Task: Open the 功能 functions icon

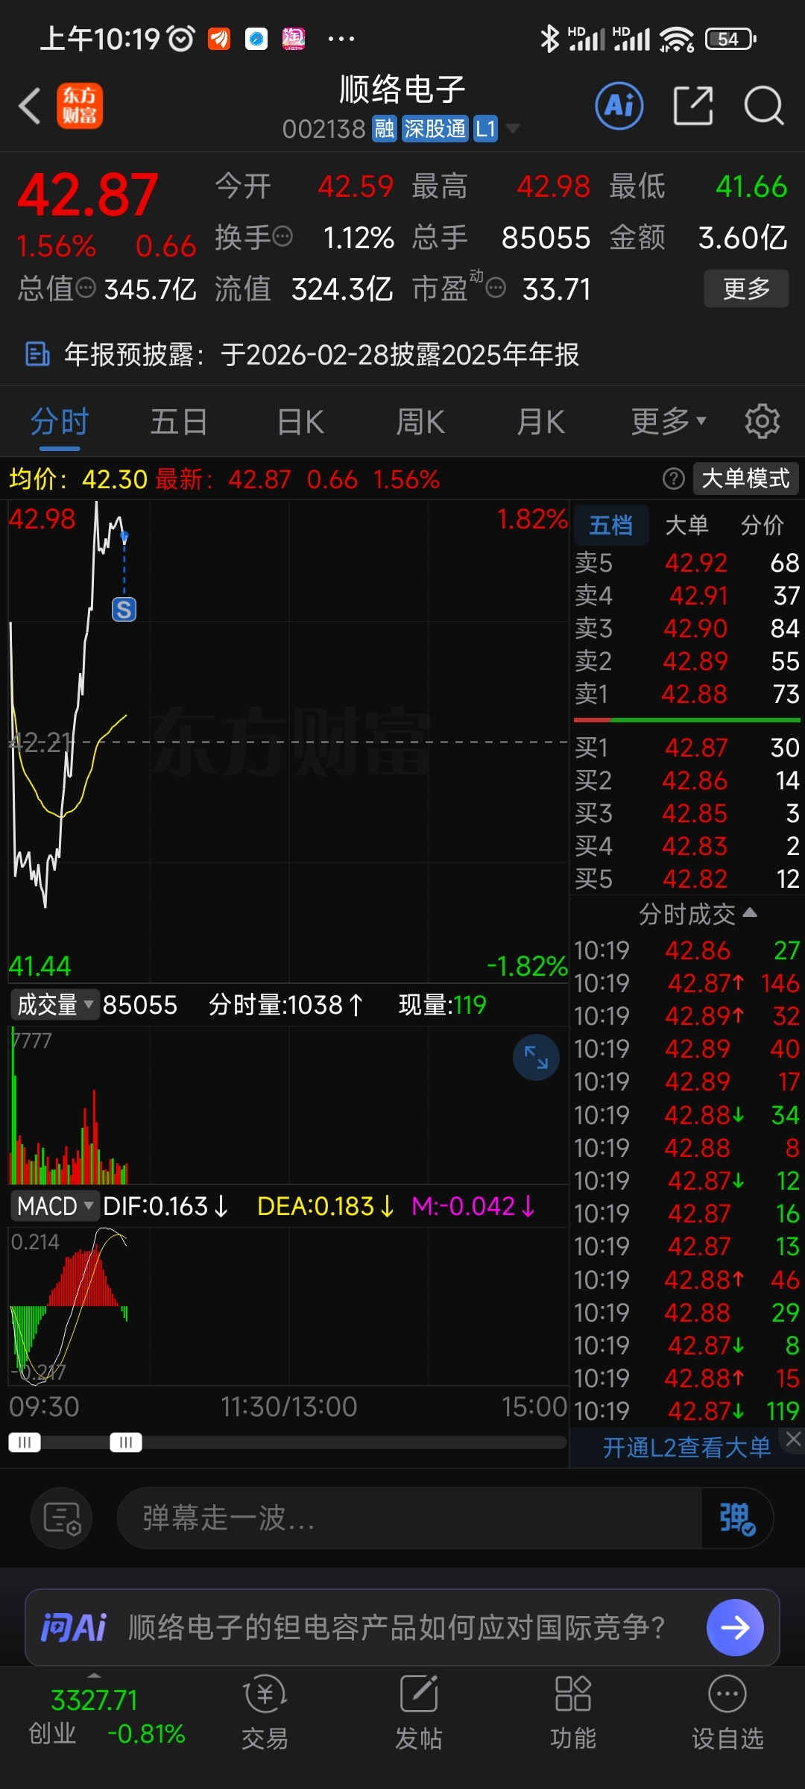Action: pos(572,1712)
